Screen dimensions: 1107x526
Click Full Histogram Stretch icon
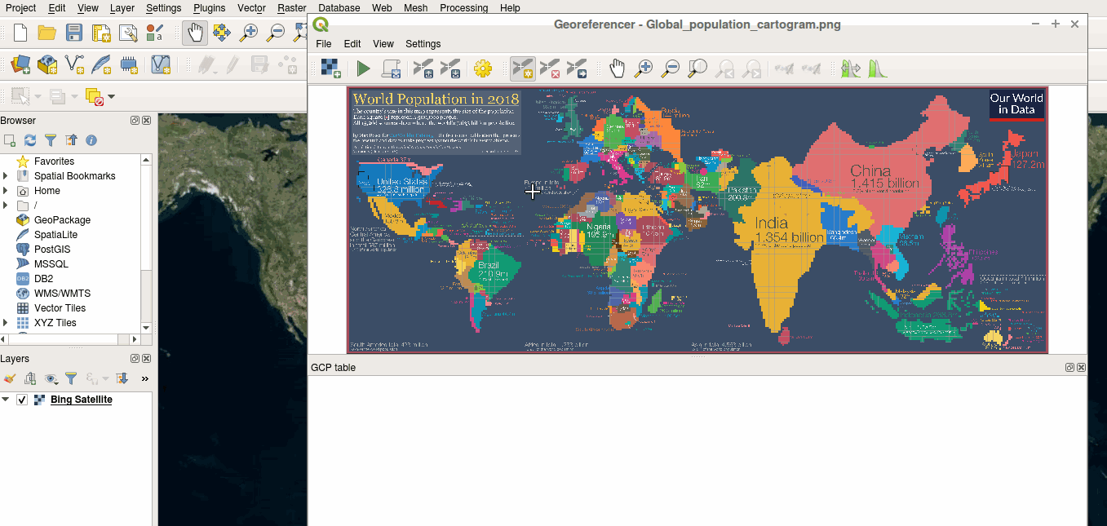877,69
